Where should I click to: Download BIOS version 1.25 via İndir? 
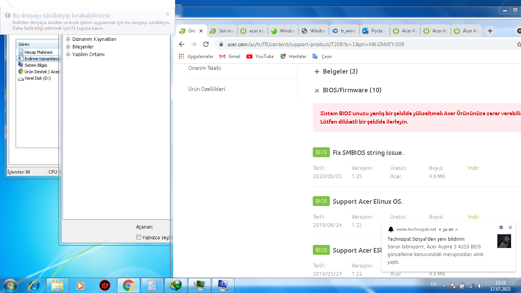point(473,168)
